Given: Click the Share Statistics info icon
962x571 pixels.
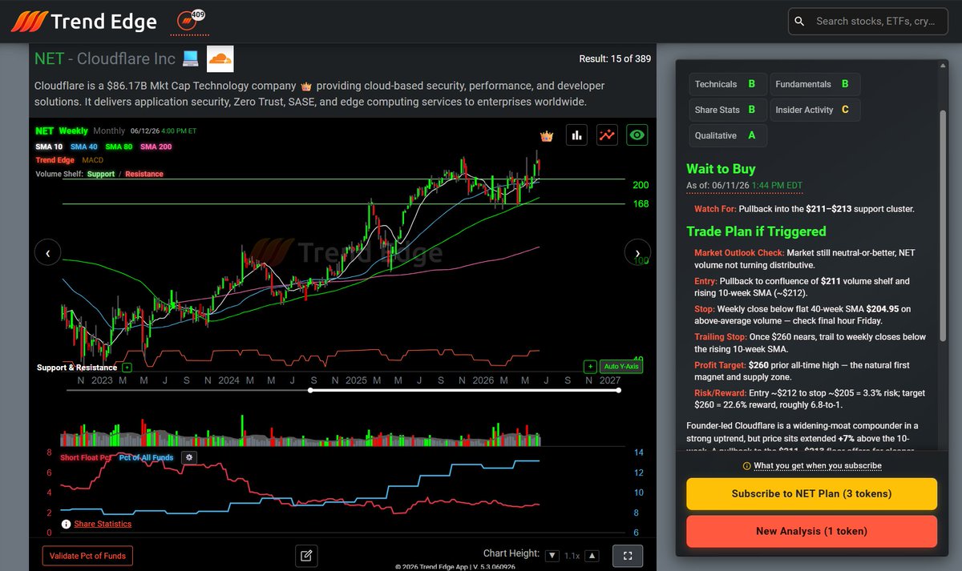Looking at the screenshot, I should click(x=67, y=524).
